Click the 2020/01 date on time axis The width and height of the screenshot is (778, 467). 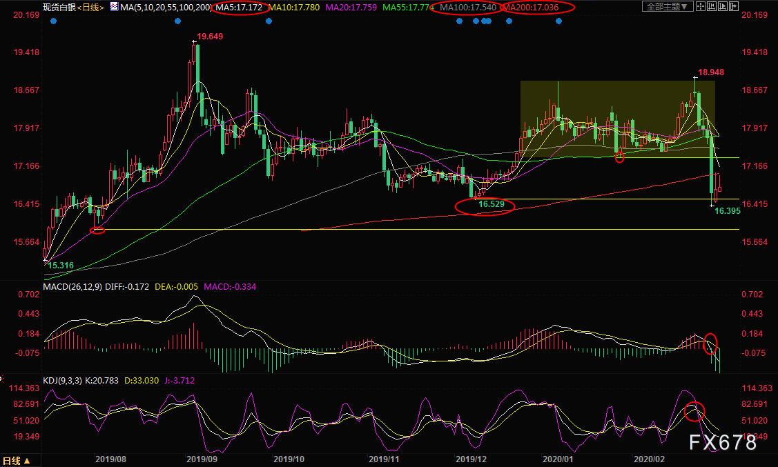[558, 459]
